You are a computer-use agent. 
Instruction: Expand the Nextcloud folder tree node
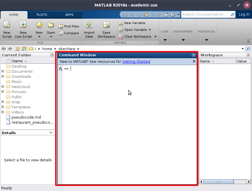pos(3,87)
